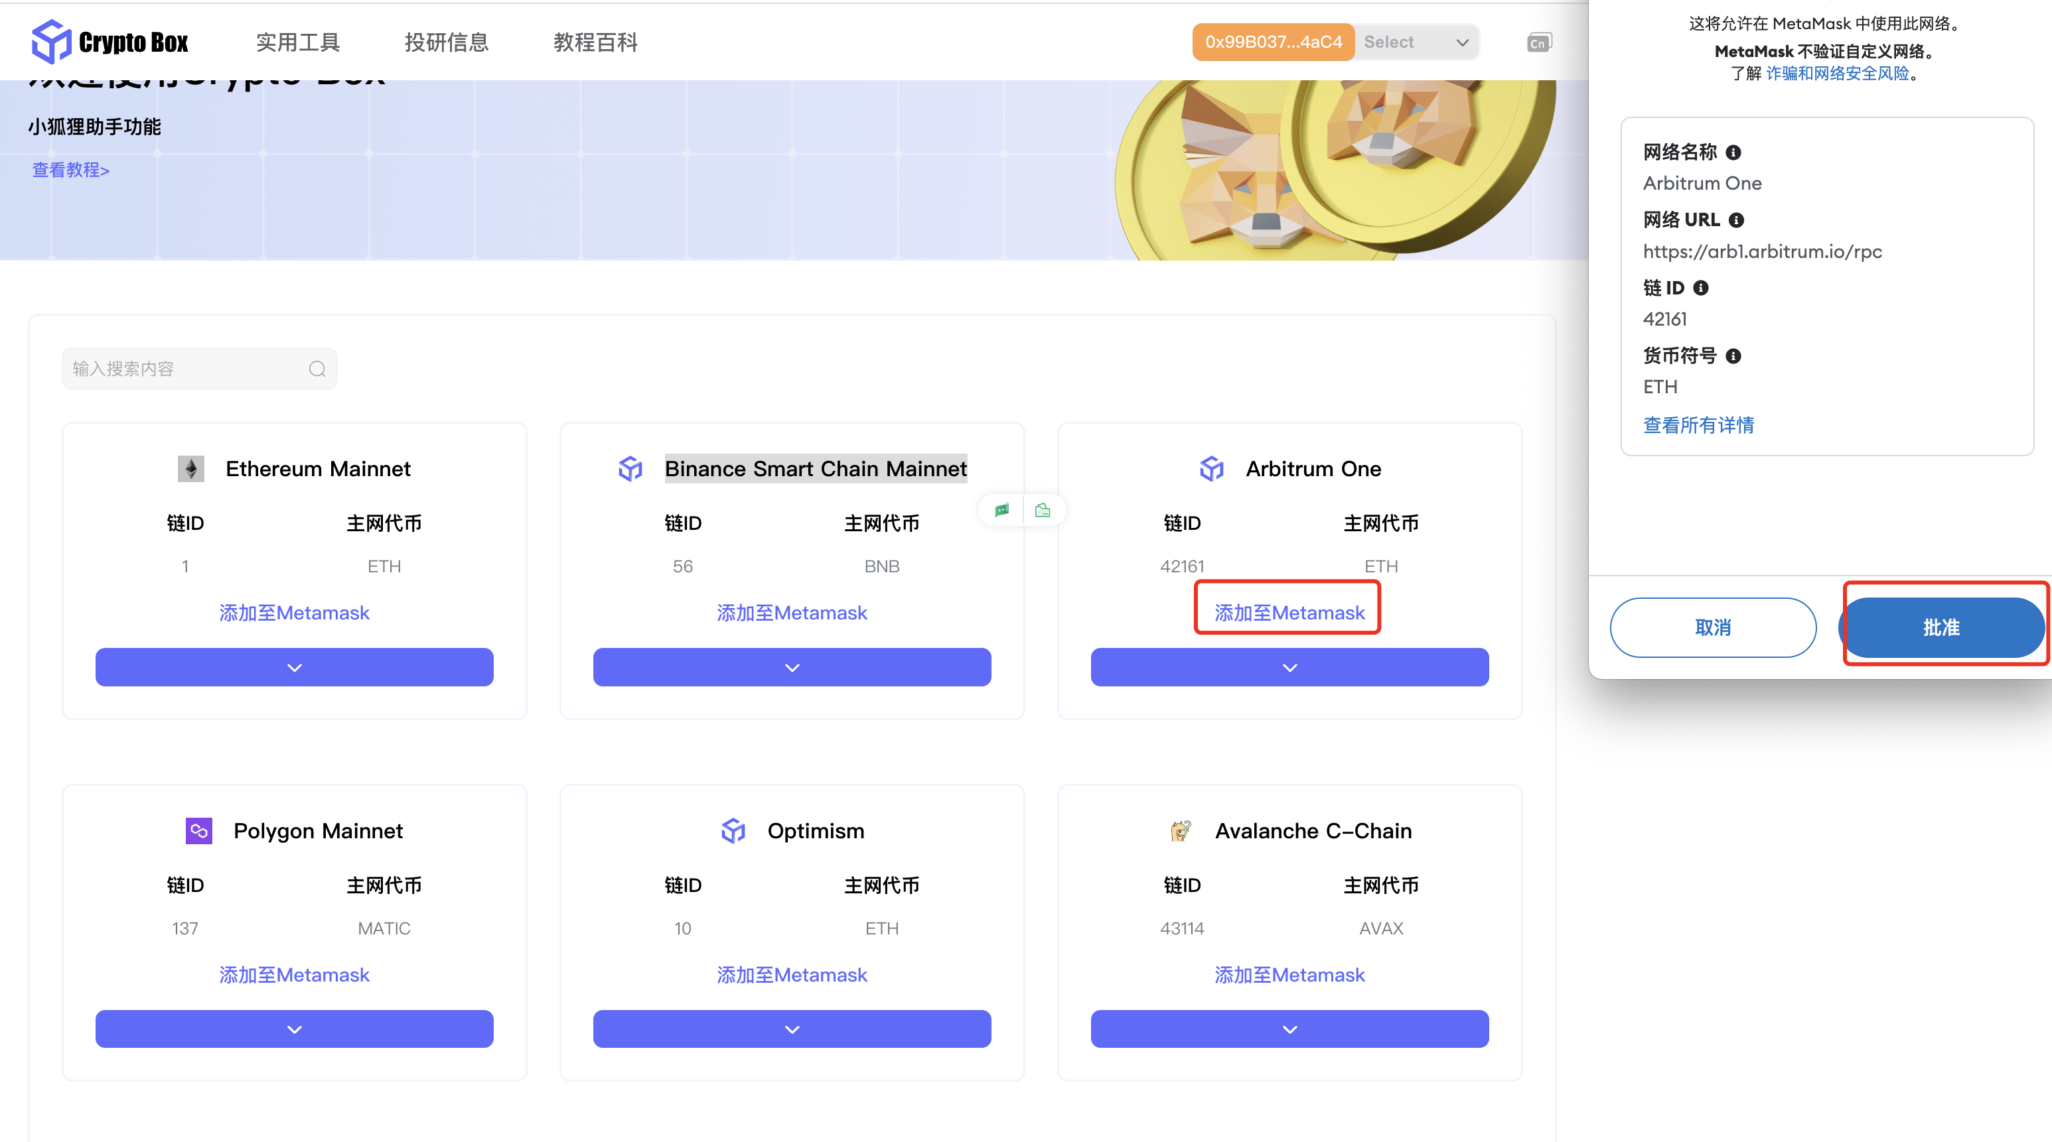Viewport: 2052px width, 1142px height.
Task: Open the 教程百科 menu
Action: click(595, 42)
